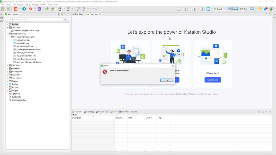276x155 pixels.
Task: Click the Resource column header
Action: pyautogui.click(x=121, y=118)
